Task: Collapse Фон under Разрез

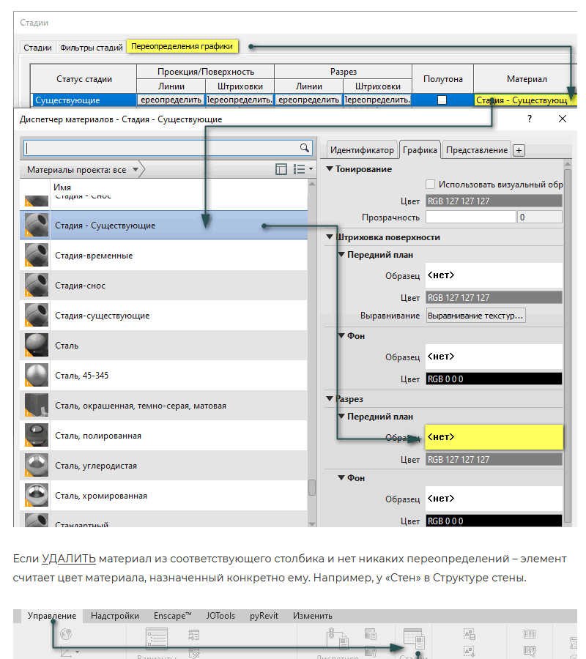Action: click(341, 478)
